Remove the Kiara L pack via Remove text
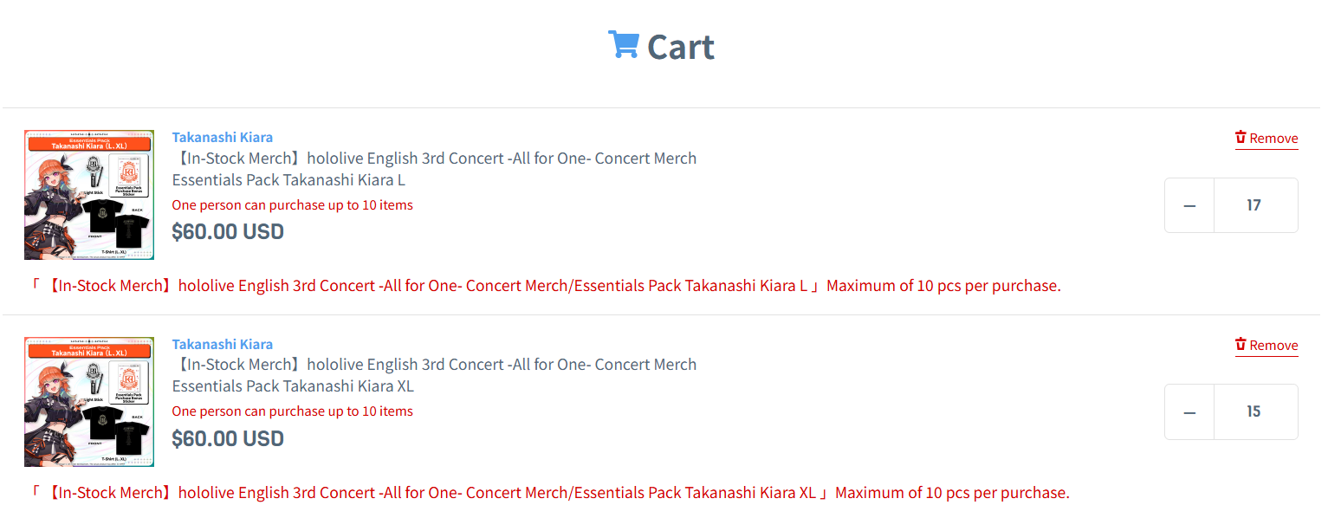1328x518 pixels. coord(1273,139)
